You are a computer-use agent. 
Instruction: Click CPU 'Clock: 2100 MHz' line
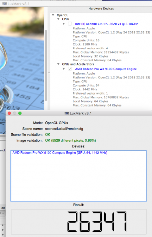coord(85,44)
